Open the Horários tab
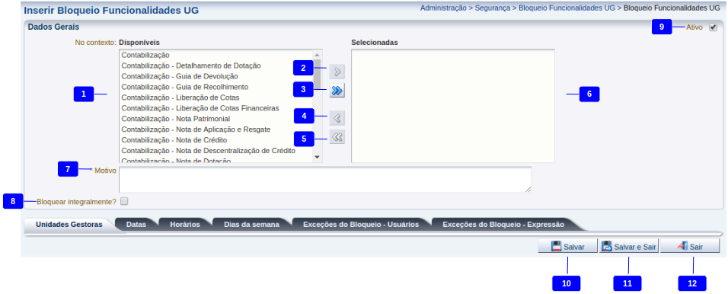The width and height of the screenshot is (728, 294). [x=185, y=225]
